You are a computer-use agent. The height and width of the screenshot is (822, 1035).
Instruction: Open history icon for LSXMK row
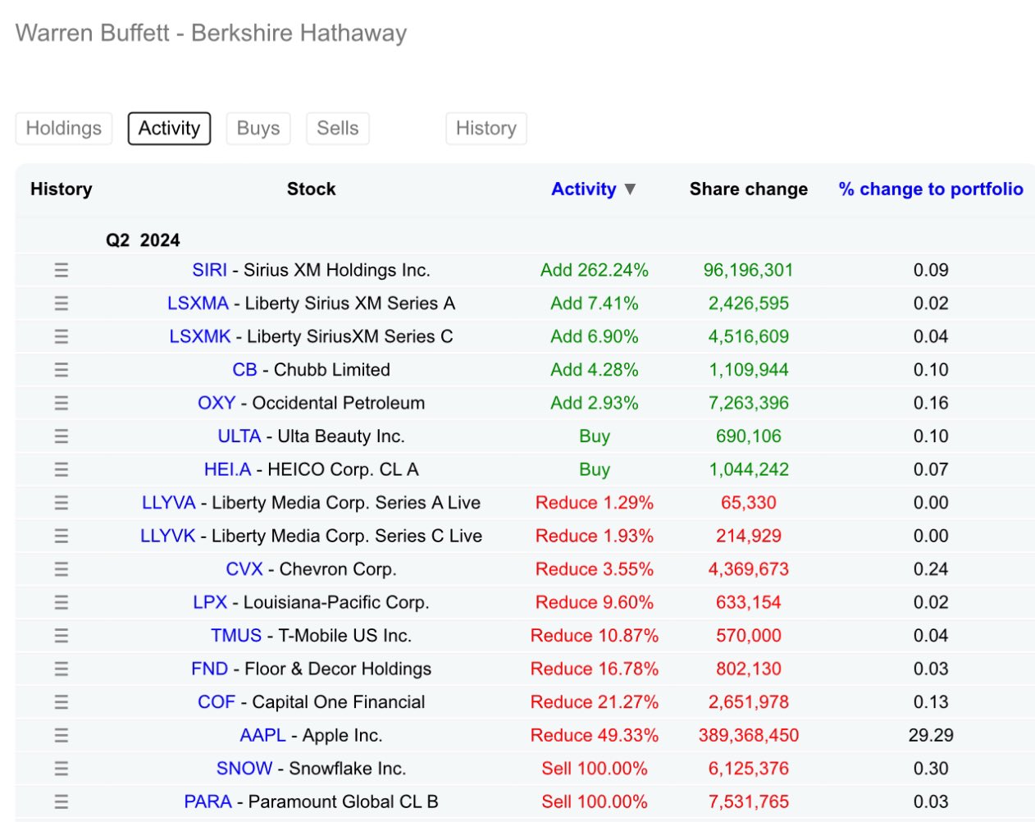(x=62, y=336)
